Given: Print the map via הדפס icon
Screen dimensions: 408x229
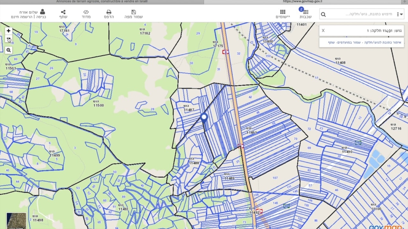Looking at the screenshot, I should point(108,14).
